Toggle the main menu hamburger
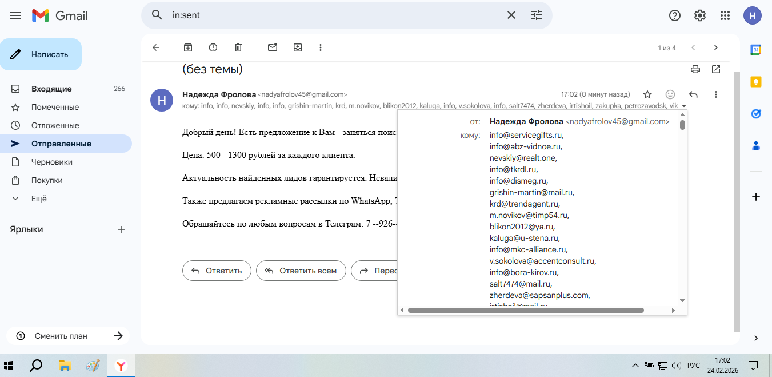The width and height of the screenshot is (772, 377). point(15,15)
